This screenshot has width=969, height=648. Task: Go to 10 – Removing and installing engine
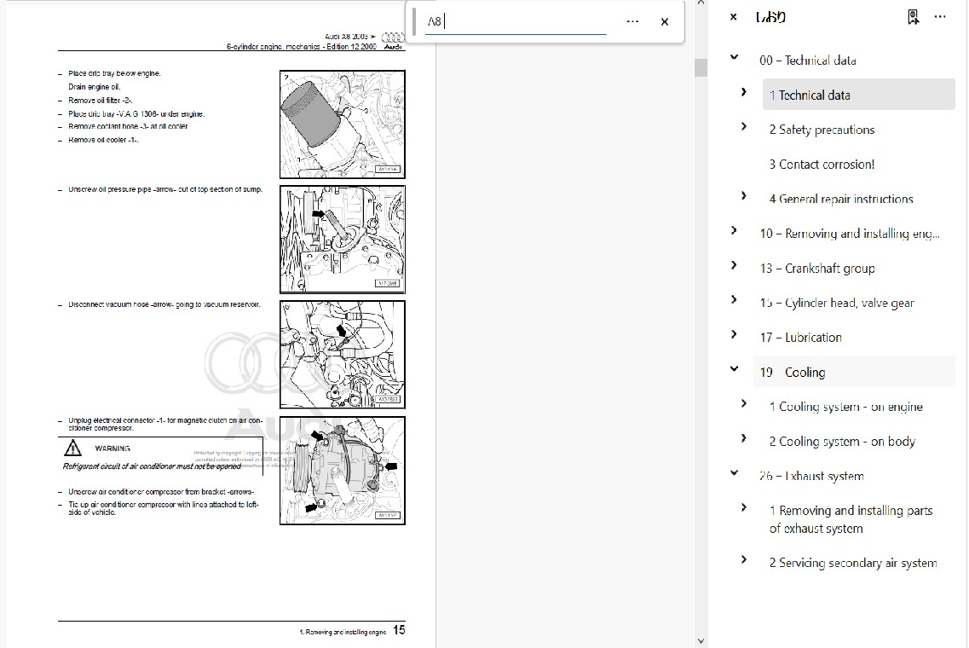[850, 233]
